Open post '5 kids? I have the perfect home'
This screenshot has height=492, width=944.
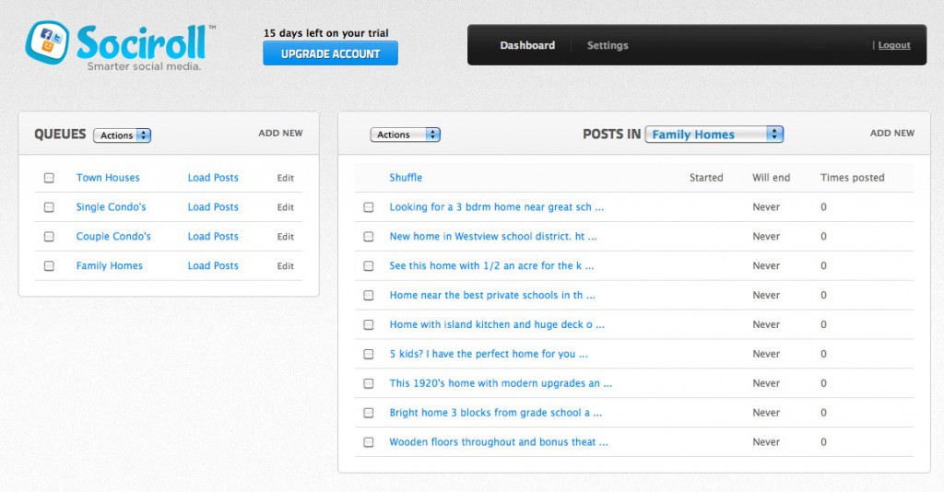[x=489, y=355]
